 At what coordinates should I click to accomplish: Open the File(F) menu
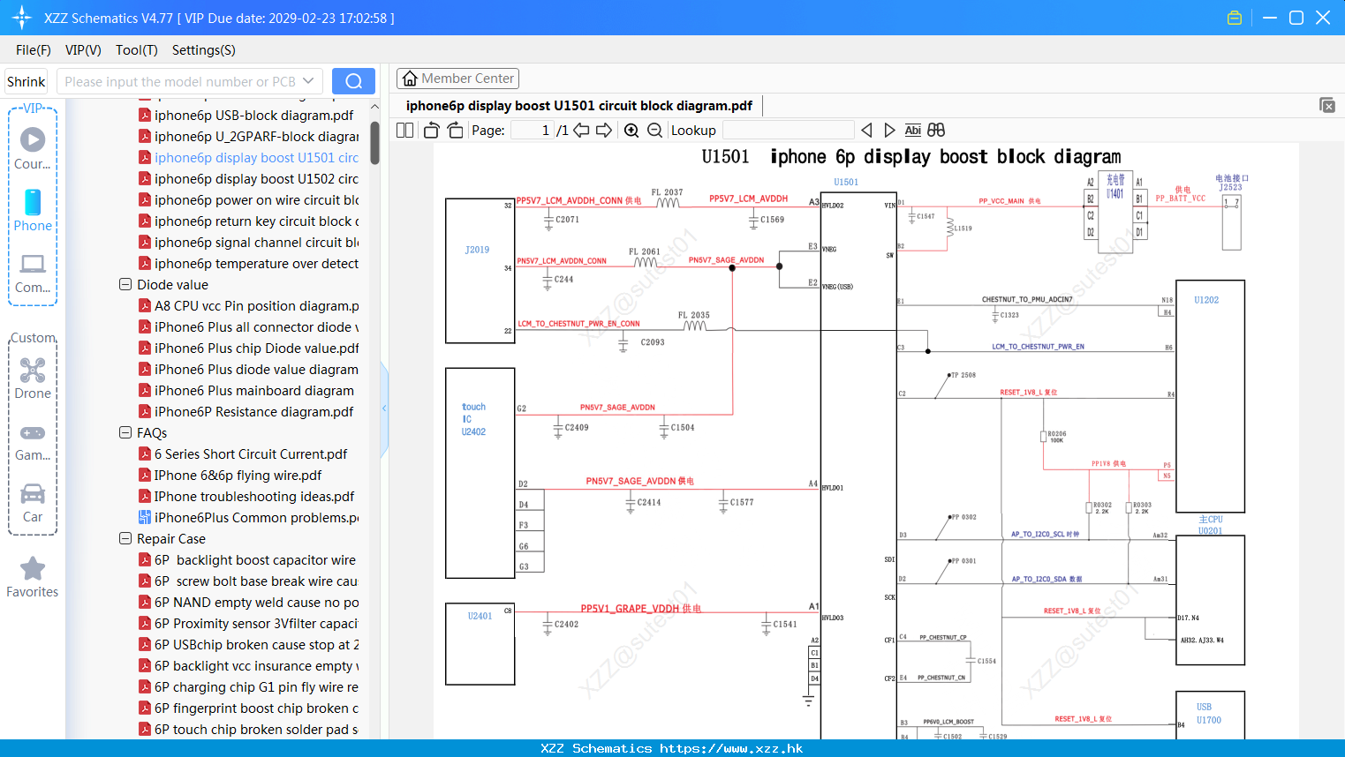[34, 50]
